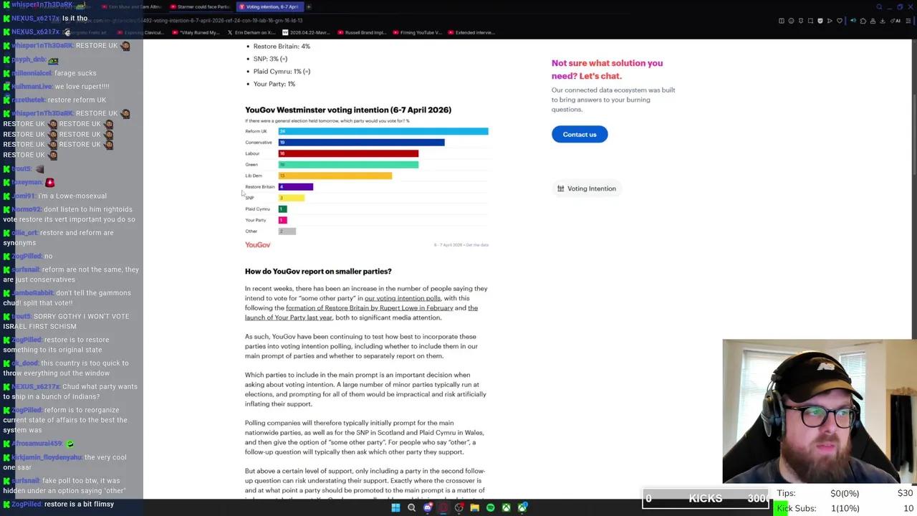Viewport: 917px width, 516px height.
Task: Click the Contact us button
Action: pyautogui.click(x=580, y=134)
